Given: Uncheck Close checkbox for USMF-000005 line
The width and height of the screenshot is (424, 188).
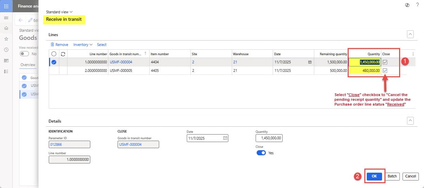Looking at the screenshot, I should pos(385,70).
